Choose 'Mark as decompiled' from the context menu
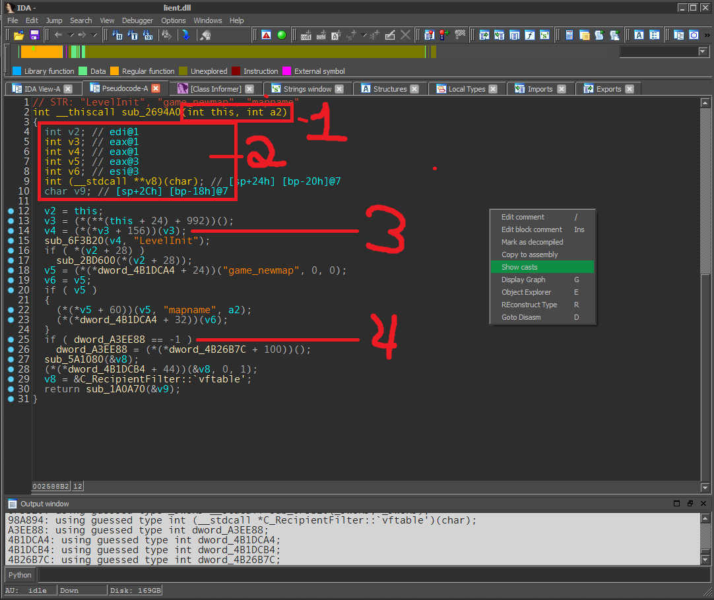714x600 pixels. coord(542,242)
